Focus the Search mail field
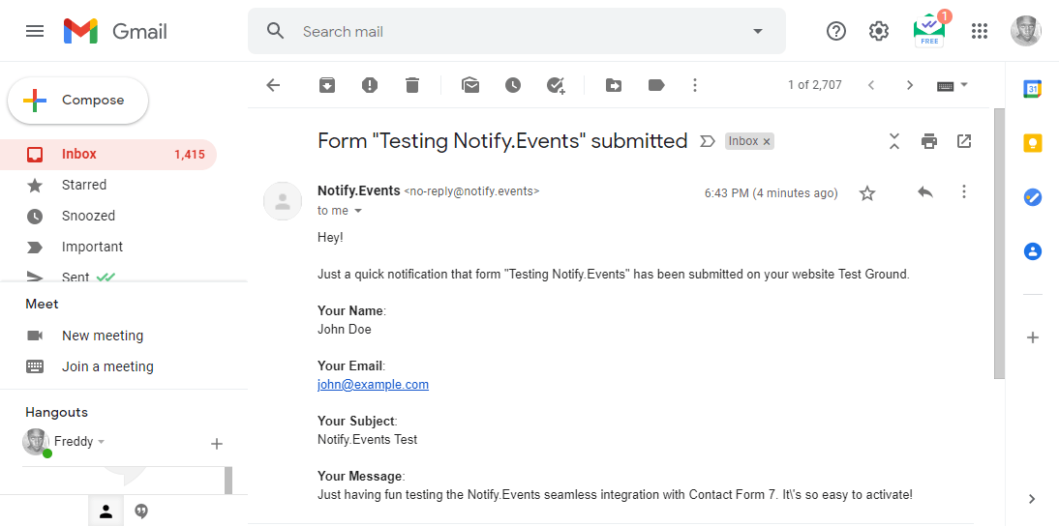The image size is (1059, 526). (517, 31)
